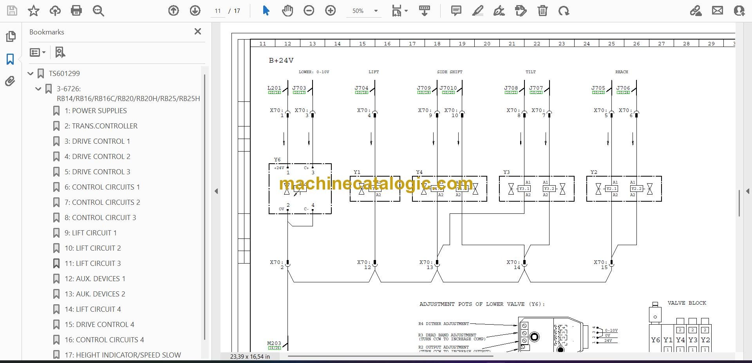Image resolution: width=752 pixels, height=363 pixels.
Task: Select the 3-6726 RB14/RB16 bookmark
Action: pos(128,94)
